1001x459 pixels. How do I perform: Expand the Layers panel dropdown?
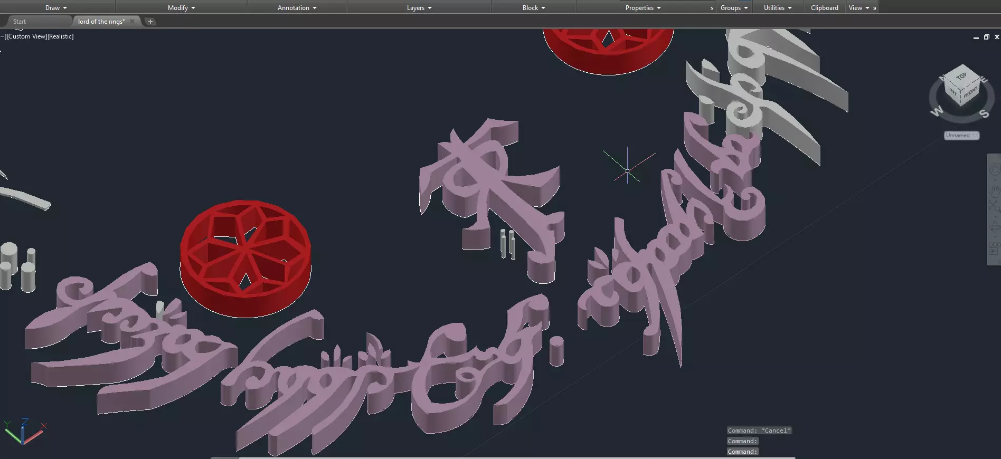pyautogui.click(x=419, y=8)
